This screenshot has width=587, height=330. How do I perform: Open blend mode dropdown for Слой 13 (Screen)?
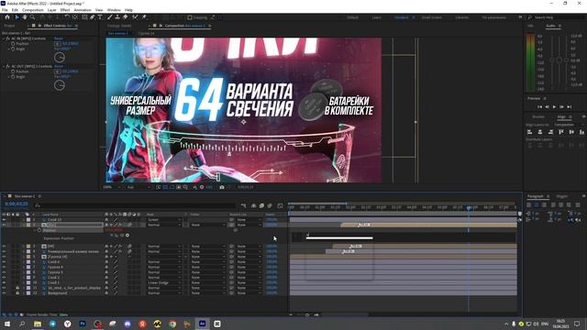coord(163,220)
